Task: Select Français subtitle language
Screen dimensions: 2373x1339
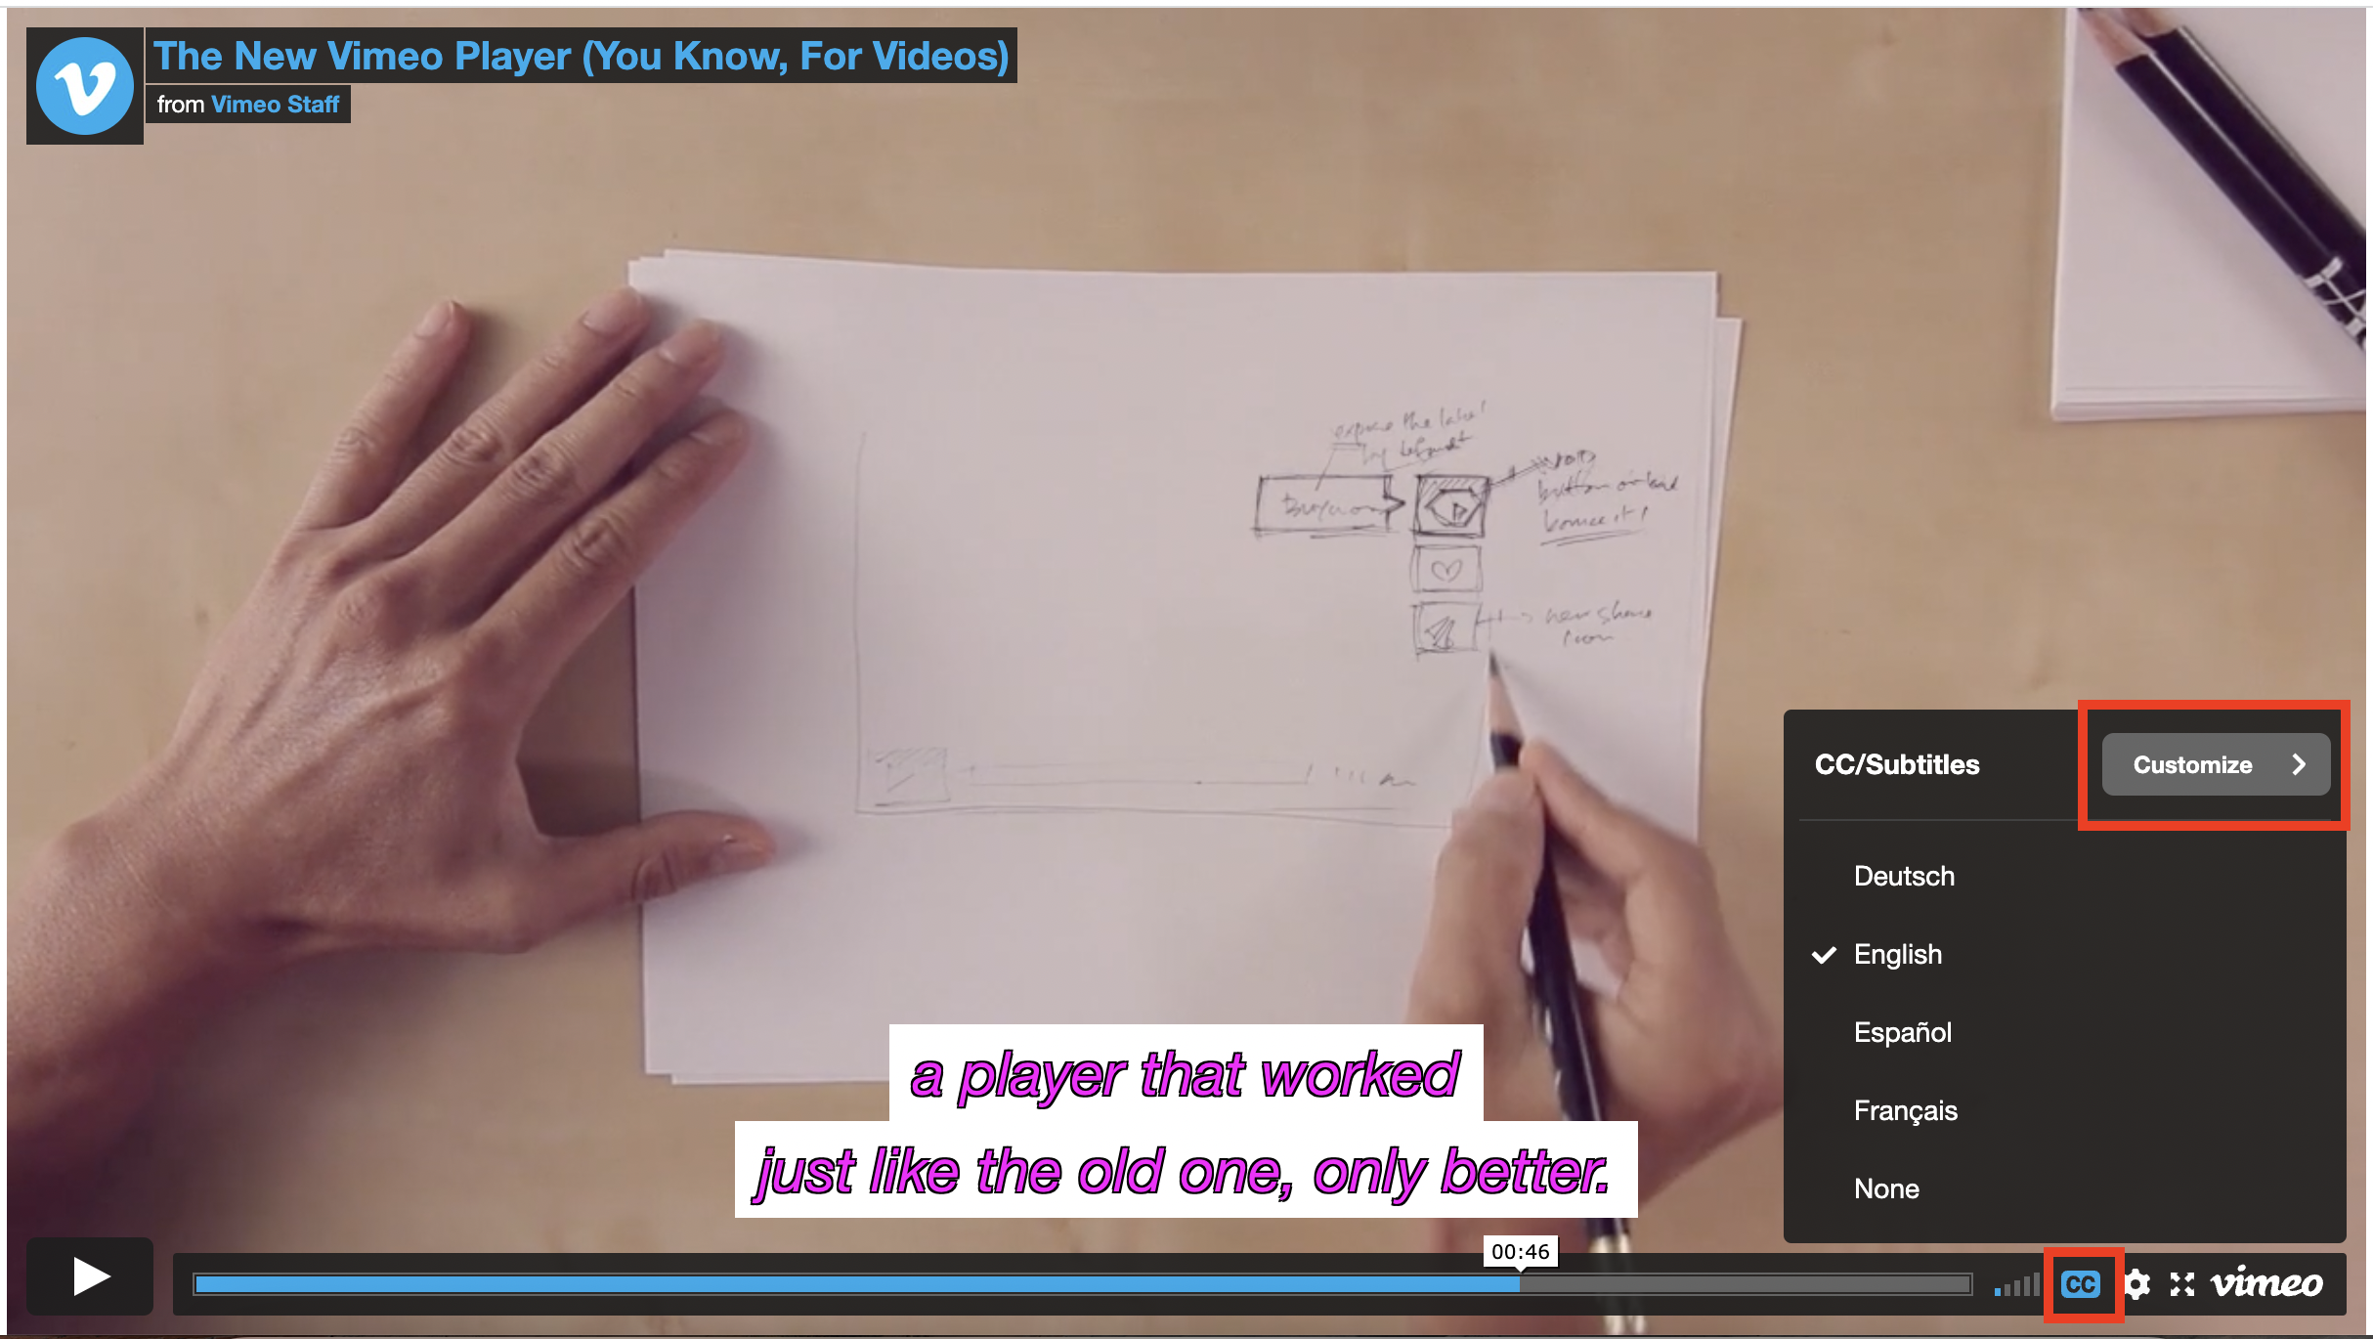Action: pyautogui.click(x=1904, y=1111)
